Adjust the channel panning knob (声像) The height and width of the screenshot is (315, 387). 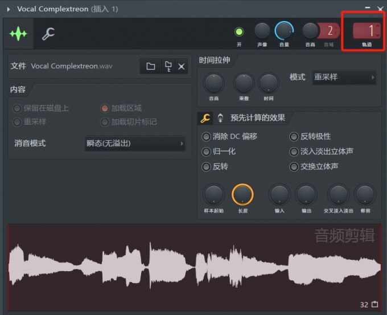[262, 31]
